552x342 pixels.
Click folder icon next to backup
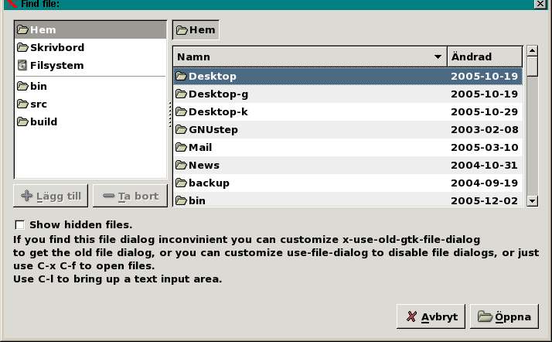[x=182, y=183]
